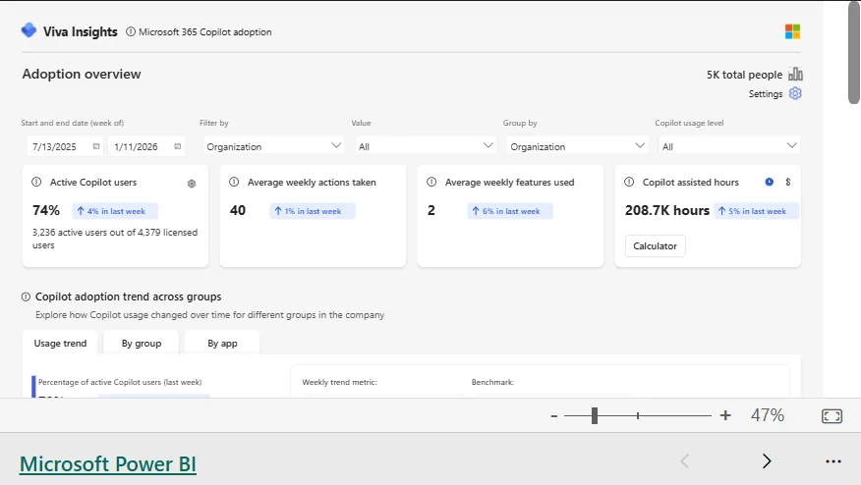Click the 208.7K hours value
The width and height of the screenshot is (861, 485).
coord(667,210)
